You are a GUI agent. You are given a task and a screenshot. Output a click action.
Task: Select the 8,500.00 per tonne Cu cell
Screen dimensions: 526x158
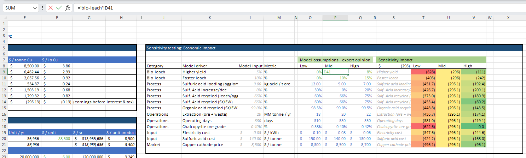pyautogui.click(x=24, y=66)
